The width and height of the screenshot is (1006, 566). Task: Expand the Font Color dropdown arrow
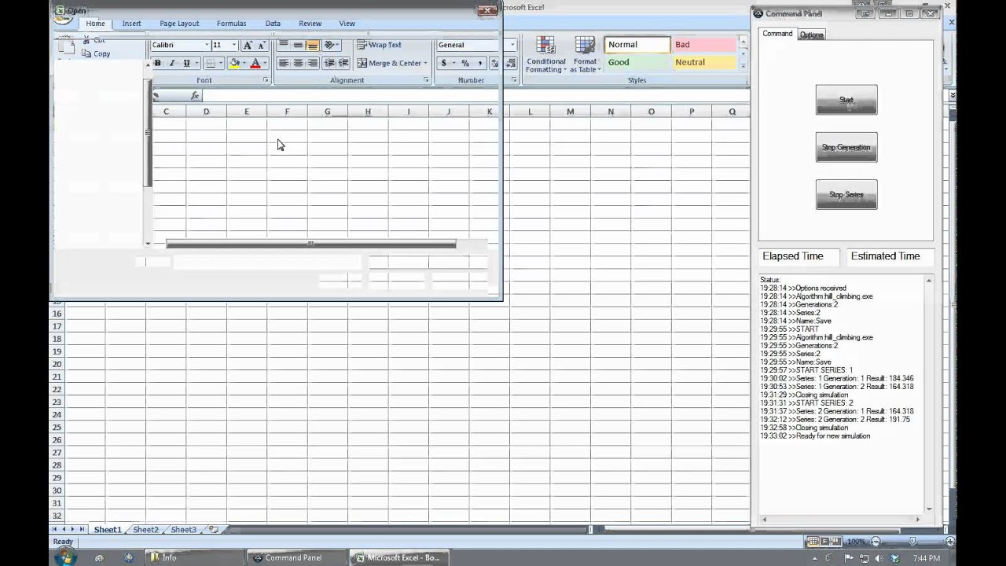[x=264, y=63]
